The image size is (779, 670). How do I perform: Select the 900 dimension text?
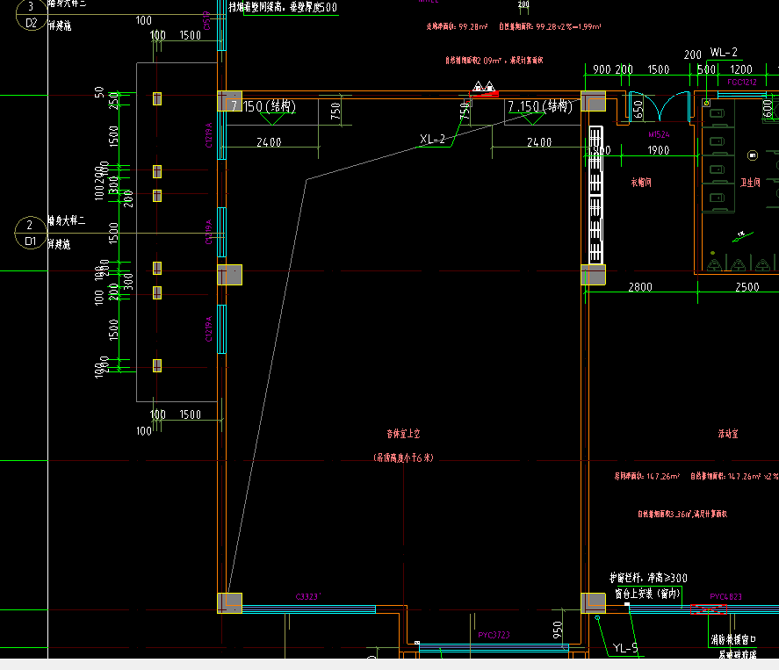(602, 69)
